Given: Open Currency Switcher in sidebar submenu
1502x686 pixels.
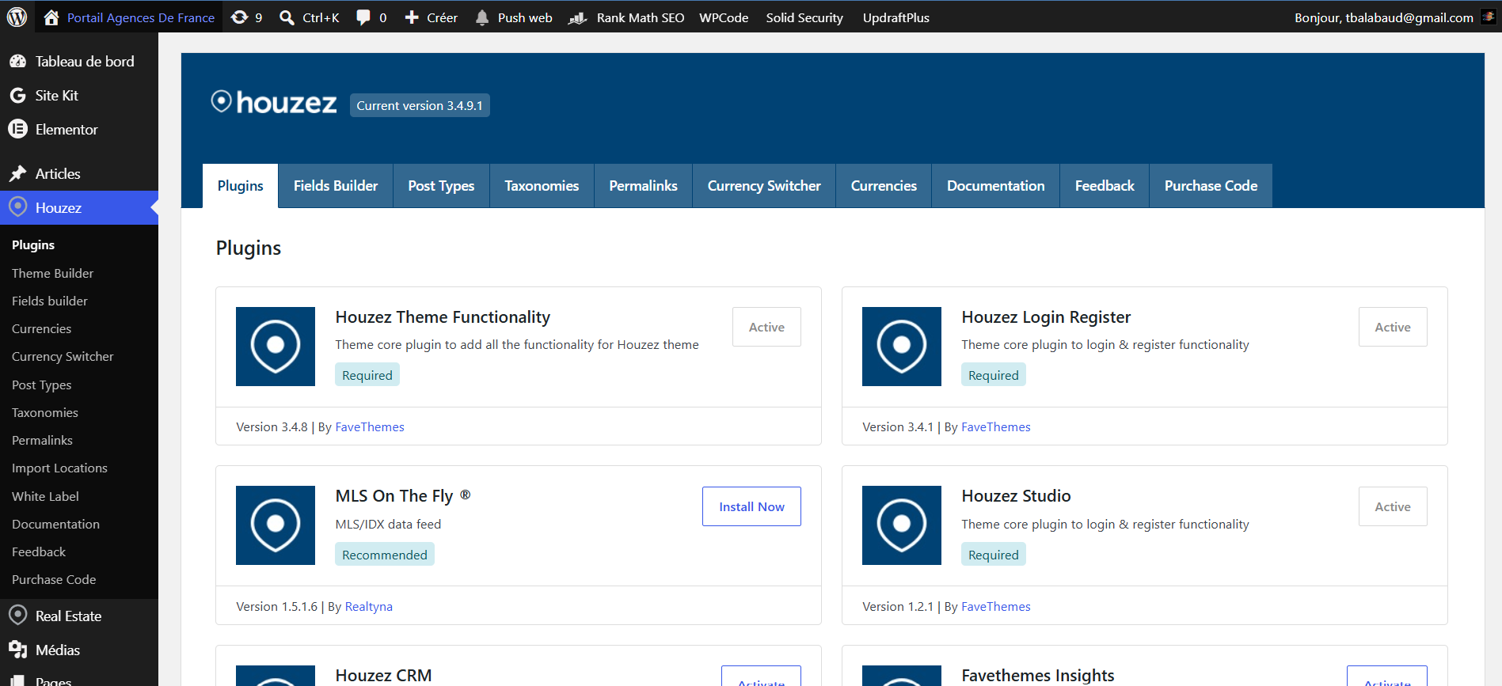Looking at the screenshot, I should [x=63, y=356].
